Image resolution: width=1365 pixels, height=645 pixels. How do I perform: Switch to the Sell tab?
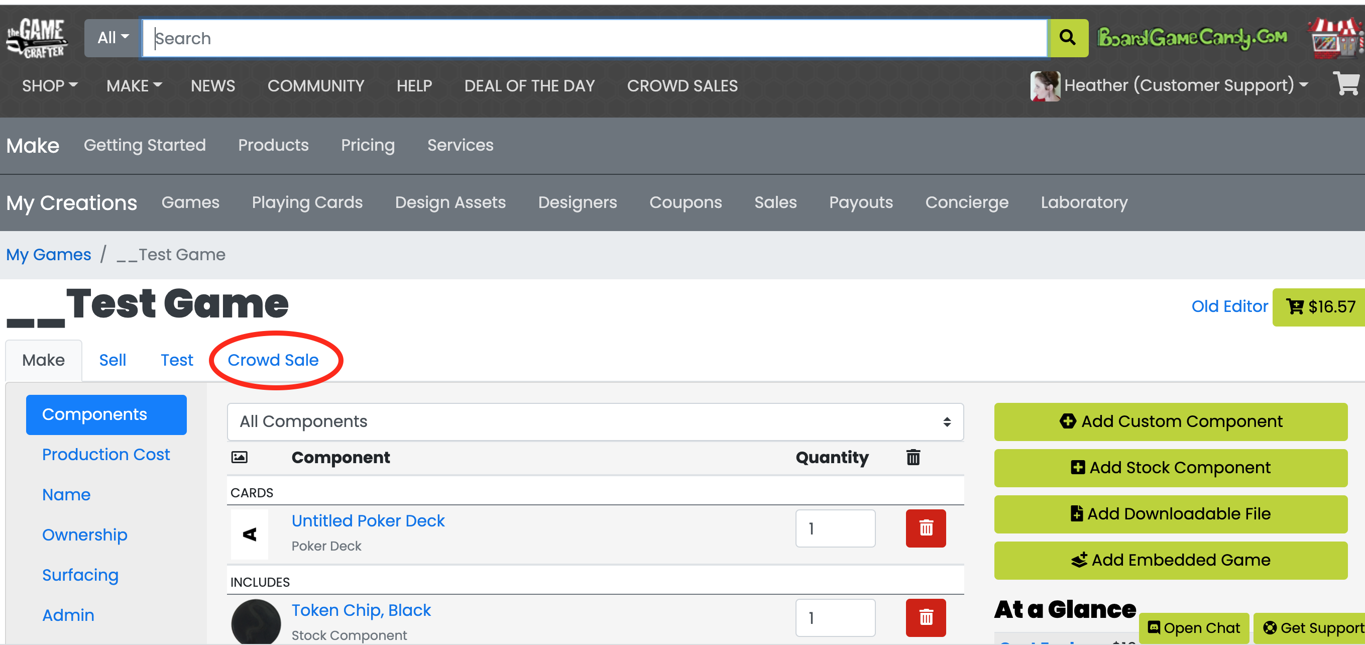tap(112, 360)
